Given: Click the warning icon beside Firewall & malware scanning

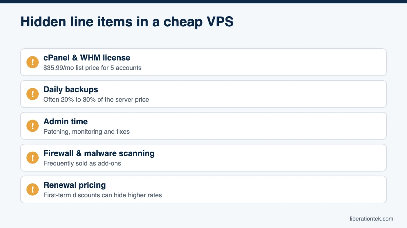Looking at the screenshot, I should click(33, 157).
